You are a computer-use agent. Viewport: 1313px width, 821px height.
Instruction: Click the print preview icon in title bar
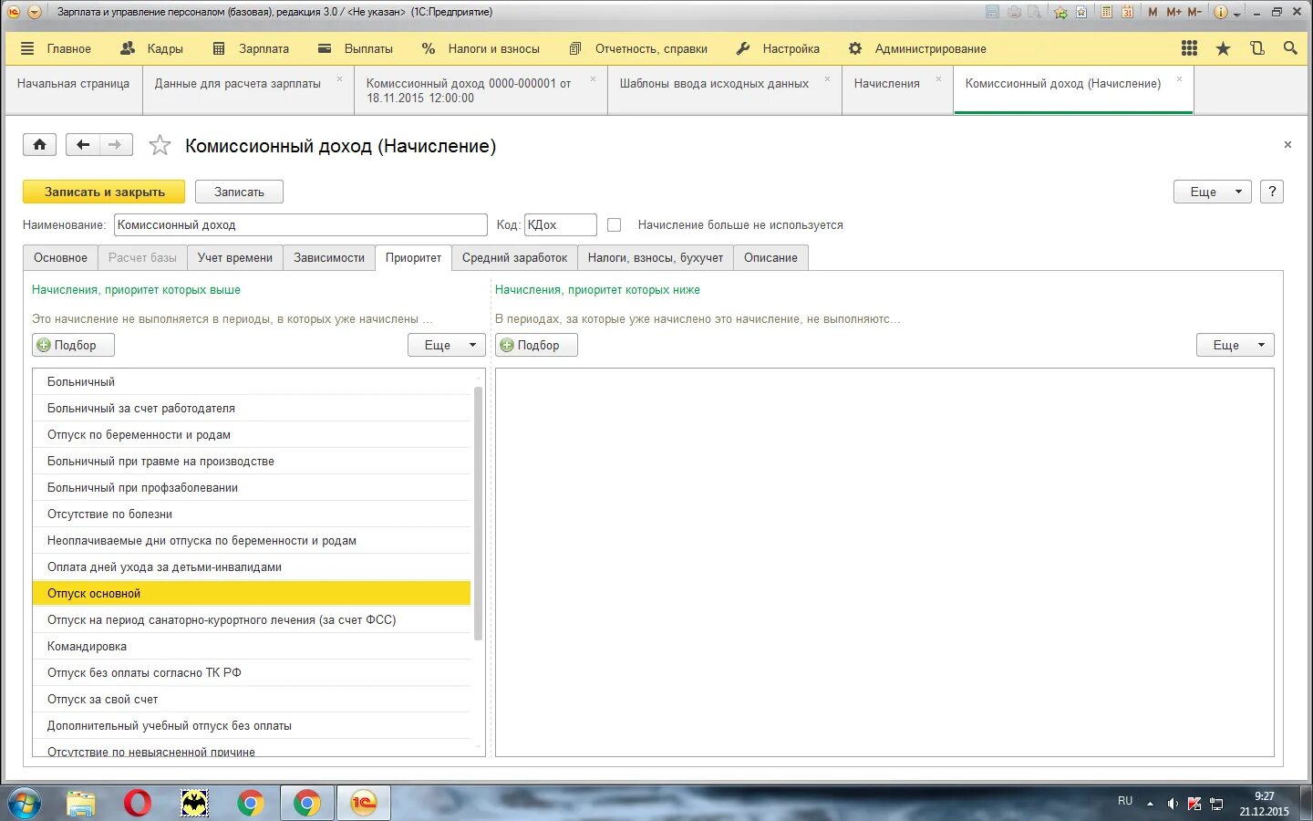click(x=1035, y=12)
